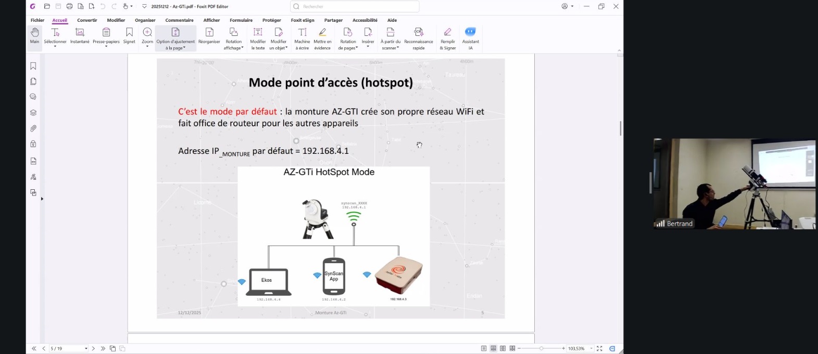Switch to the Commentaire ribbon tab
Screen dimensions: 818x354
[x=179, y=20]
